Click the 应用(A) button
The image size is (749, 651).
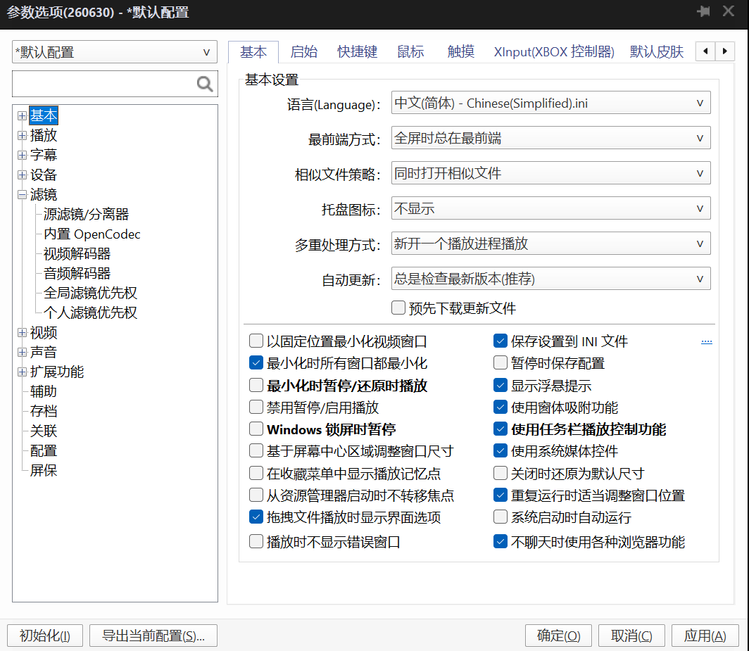point(705,636)
